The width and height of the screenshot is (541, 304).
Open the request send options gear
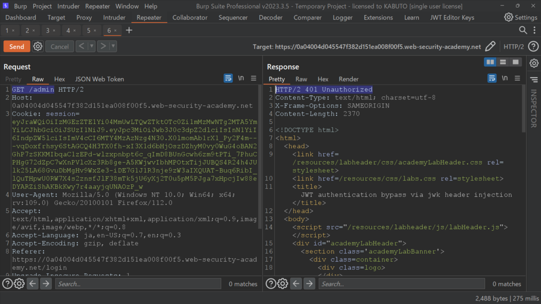click(x=38, y=46)
